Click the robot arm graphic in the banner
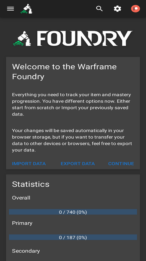The height and width of the screenshot is (261, 146). click(25, 38)
